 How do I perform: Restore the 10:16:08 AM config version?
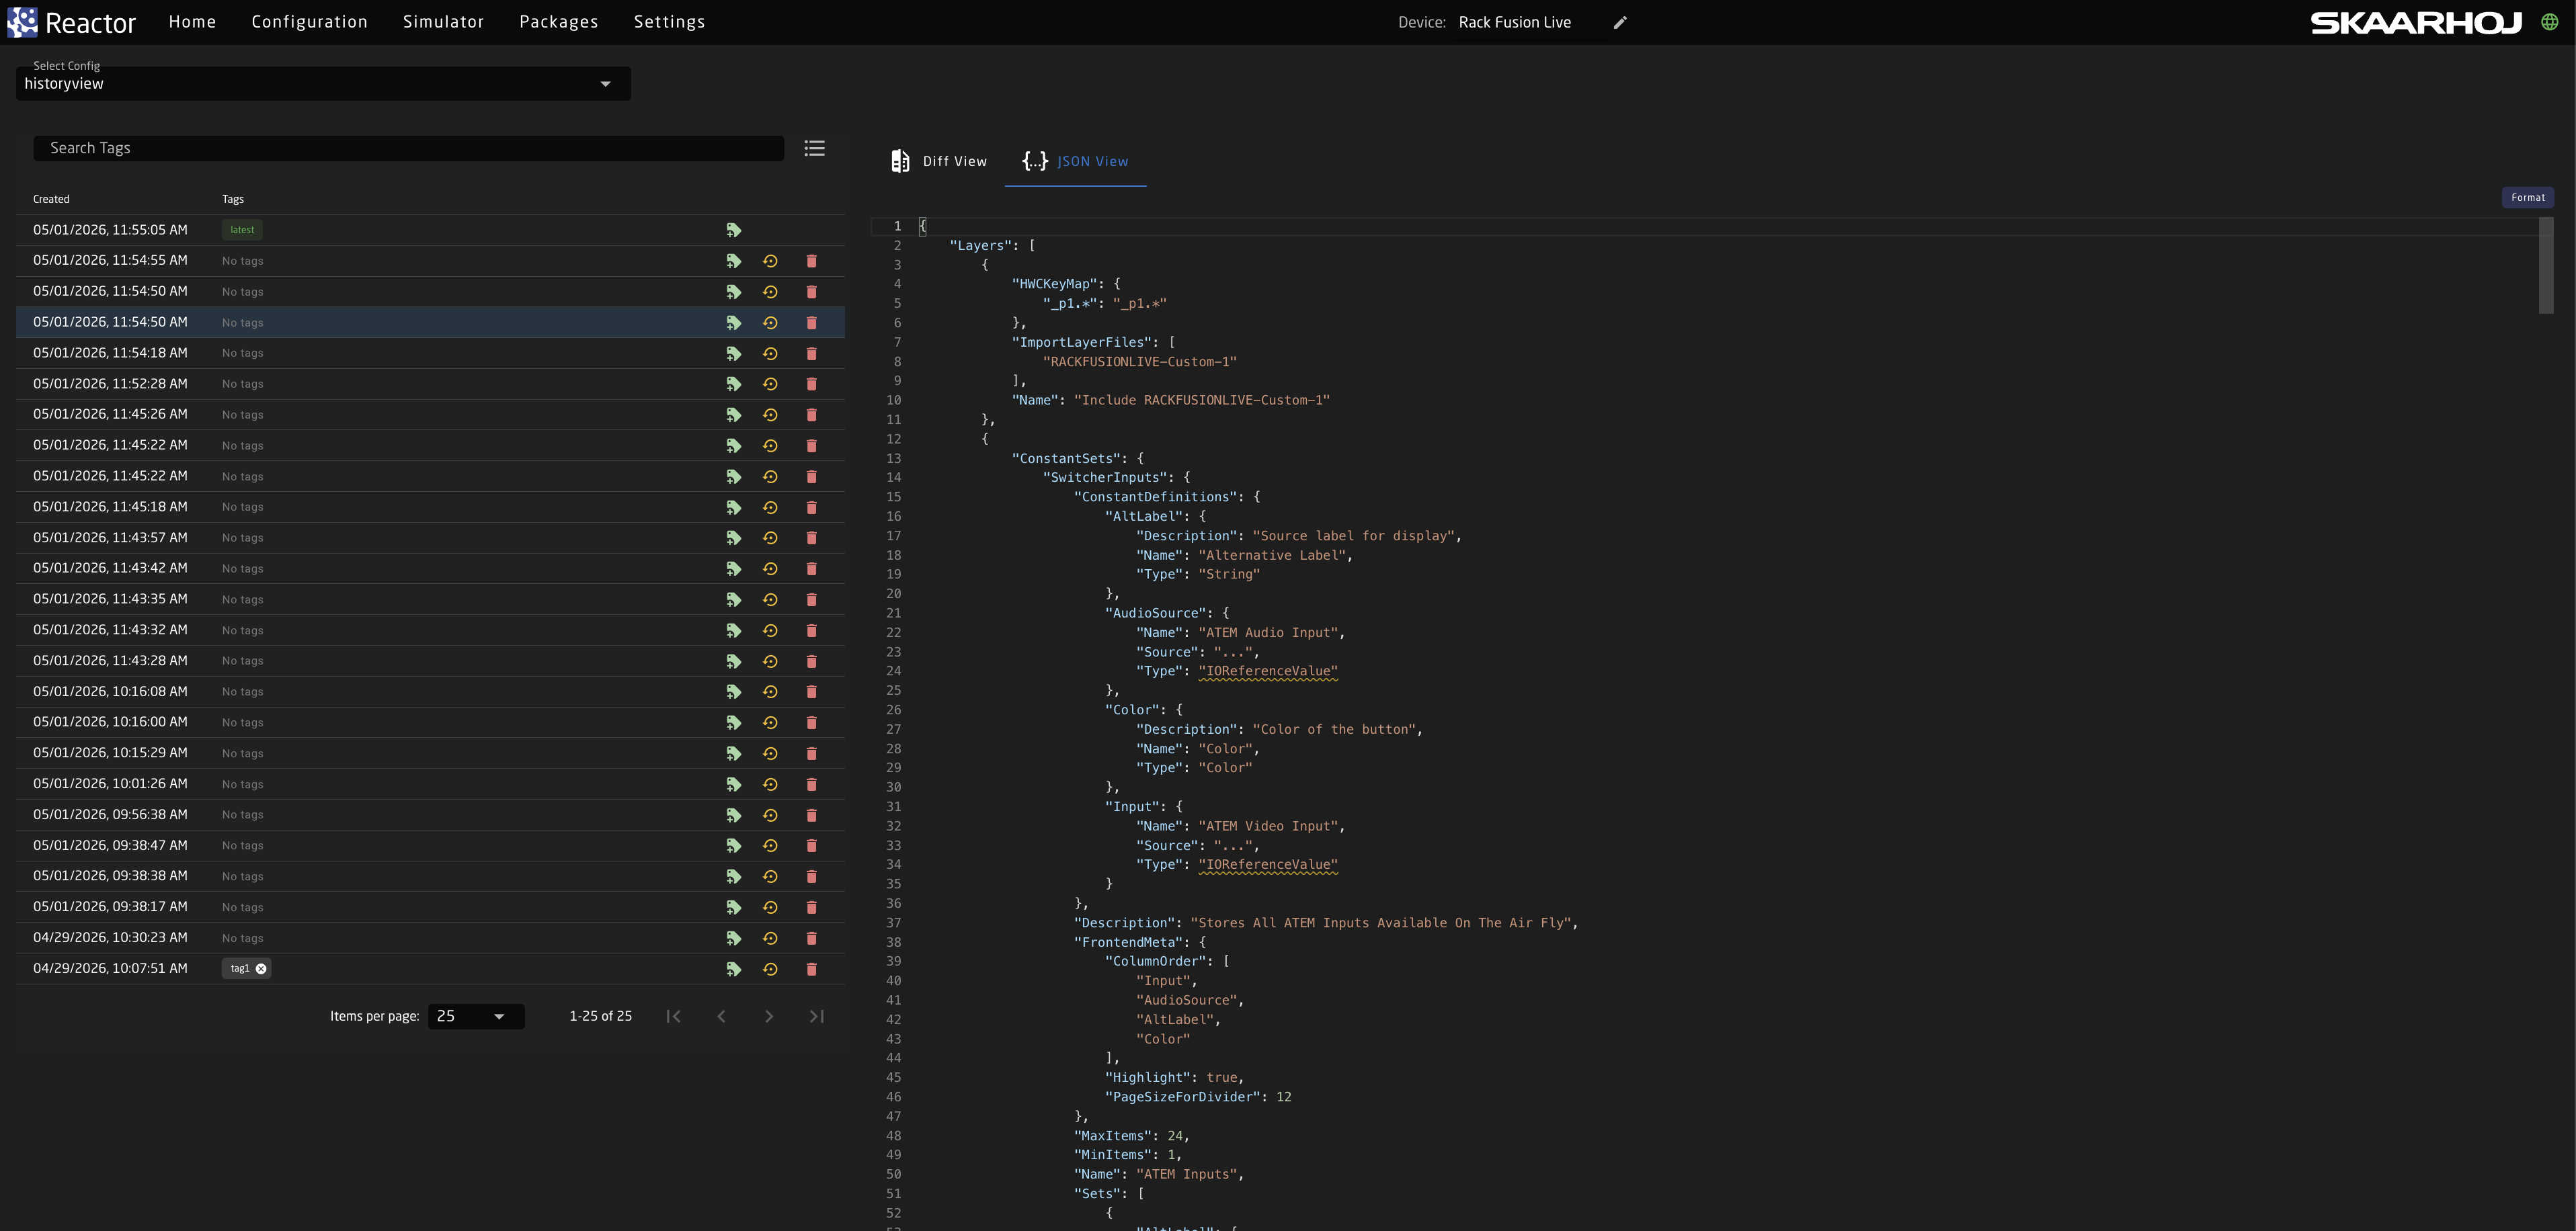[770, 691]
